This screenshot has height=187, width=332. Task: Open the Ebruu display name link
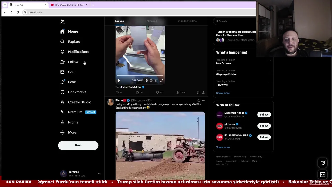(119, 100)
